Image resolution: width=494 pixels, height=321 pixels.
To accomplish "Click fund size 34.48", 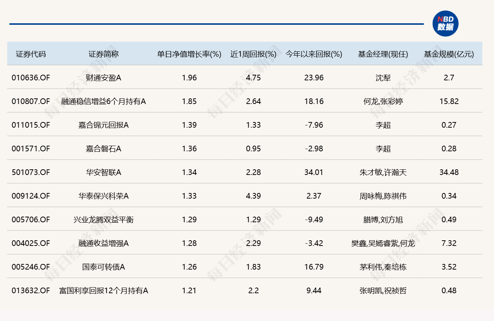I will [449, 172].
